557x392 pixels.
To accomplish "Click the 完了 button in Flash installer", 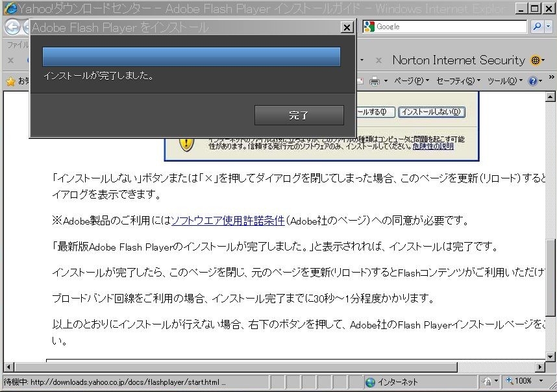I will pos(299,115).
